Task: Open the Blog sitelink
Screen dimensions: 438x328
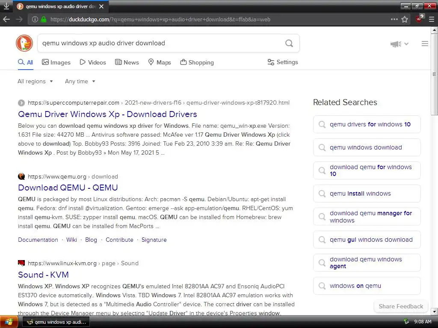Action: point(91,240)
